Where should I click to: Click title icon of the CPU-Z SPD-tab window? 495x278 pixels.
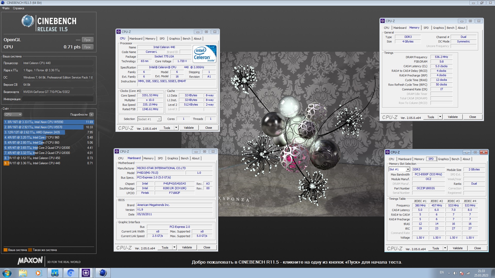[x=387, y=152]
